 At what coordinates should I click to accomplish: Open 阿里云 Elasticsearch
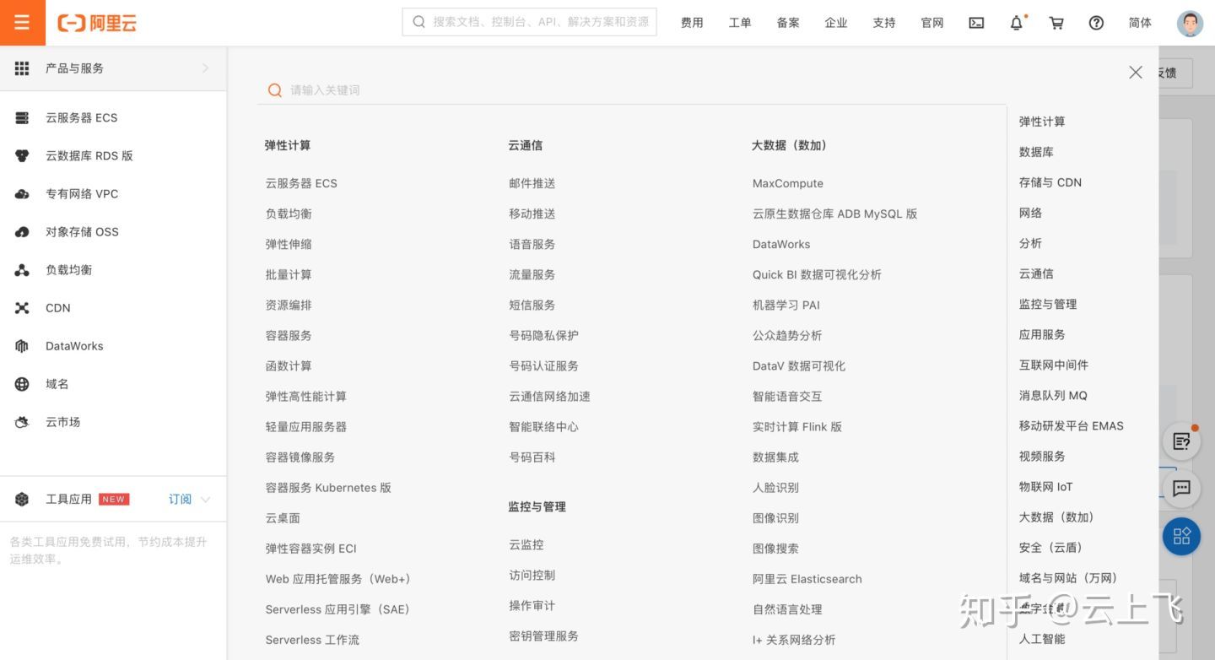[x=807, y=579]
